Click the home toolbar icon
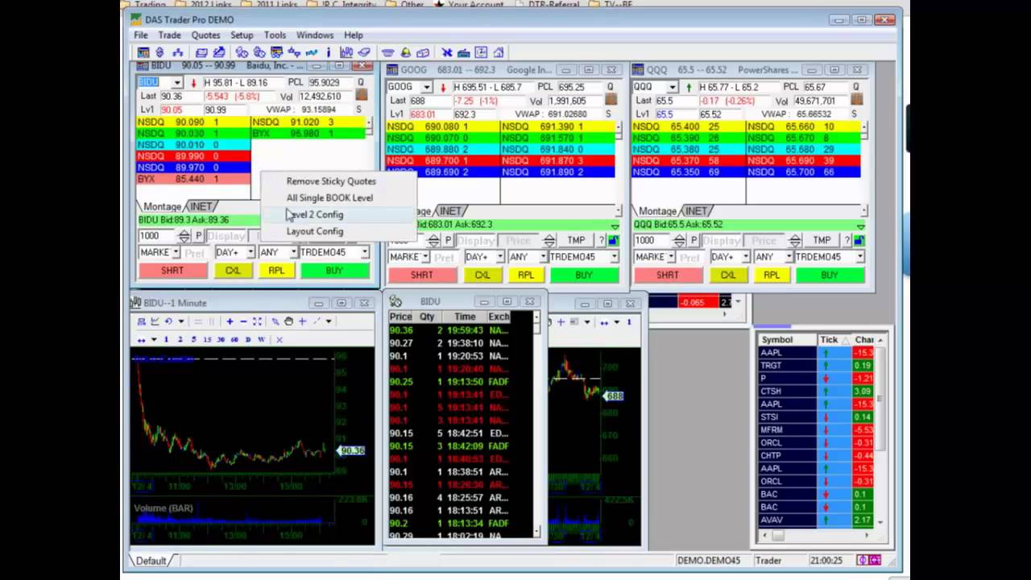This screenshot has height=580, width=1031. point(499,53)
